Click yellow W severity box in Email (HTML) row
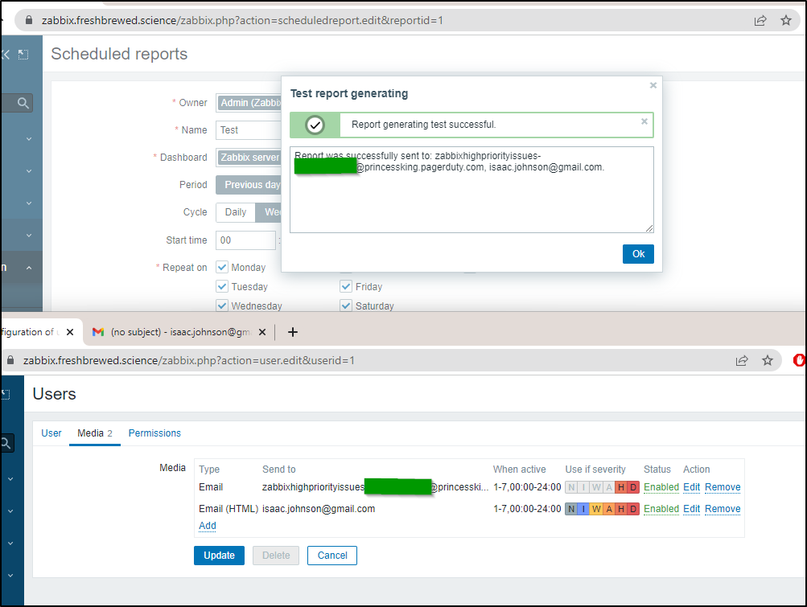807x607 pixels. (596, 509)
